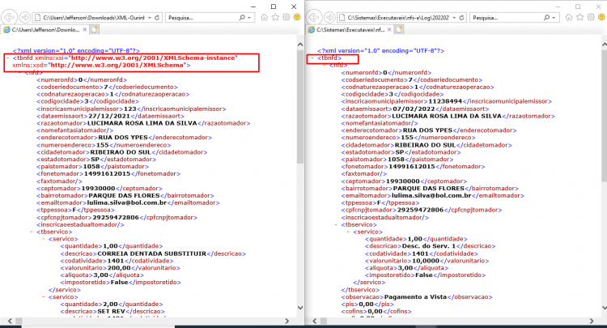Image resolution: width=607 pixels, height=328 pixels.
Task: Click valorunitario 200,00 in left window
Action: tap(119, 268)
